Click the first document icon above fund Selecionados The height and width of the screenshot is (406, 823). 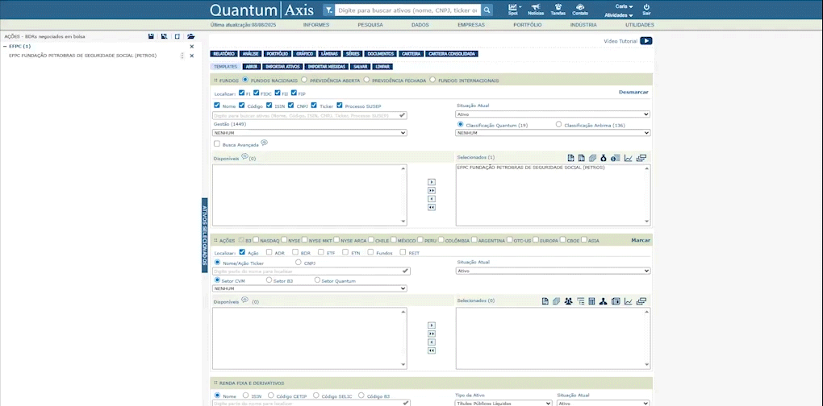coord(570,158)
